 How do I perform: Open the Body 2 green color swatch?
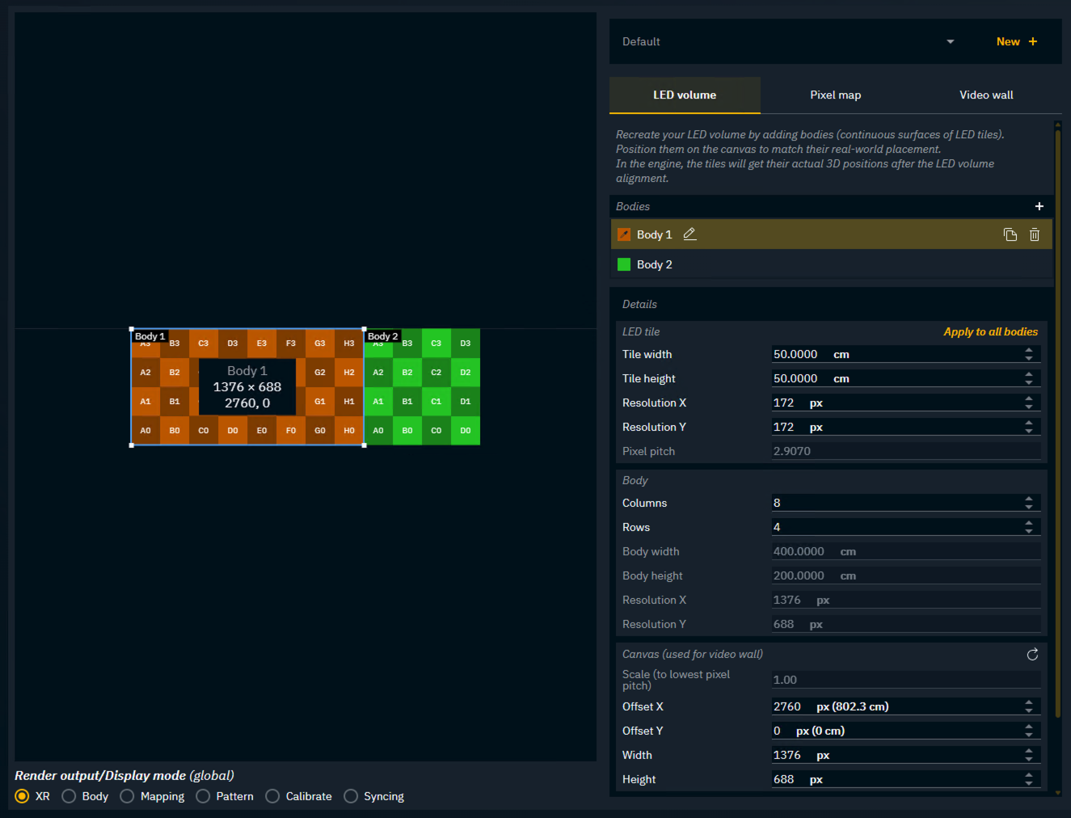(624, 264)
